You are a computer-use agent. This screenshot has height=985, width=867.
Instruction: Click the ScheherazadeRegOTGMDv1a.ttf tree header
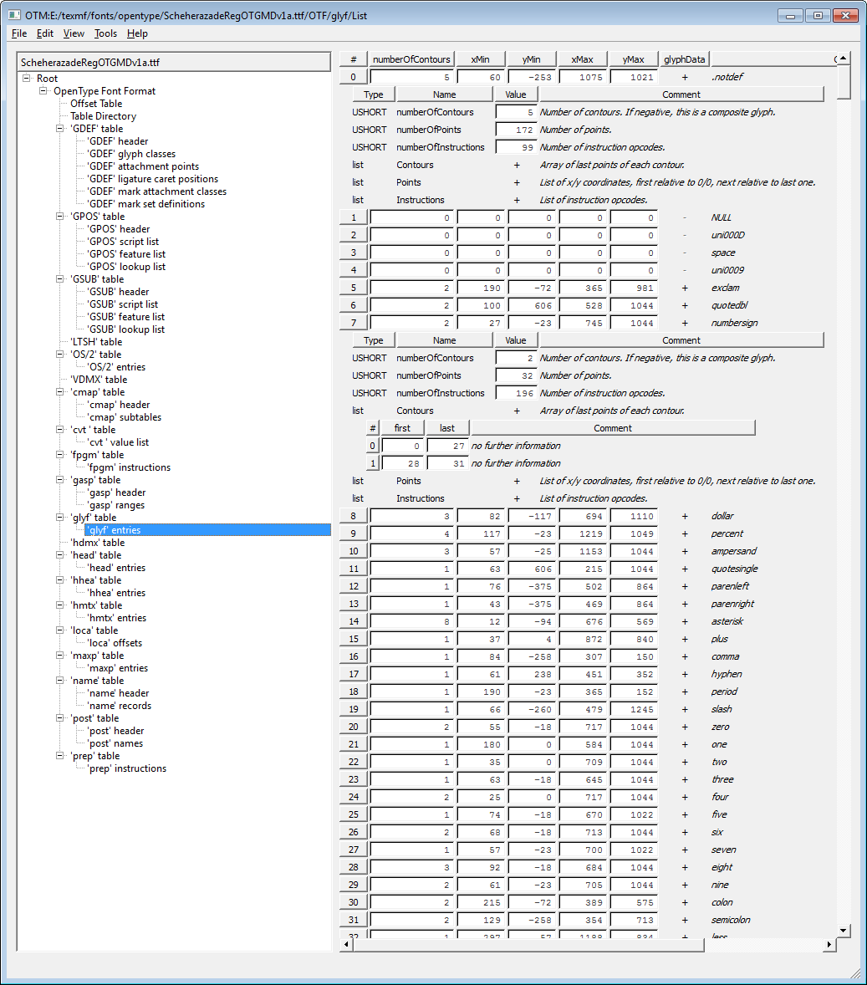coord(173,62)
